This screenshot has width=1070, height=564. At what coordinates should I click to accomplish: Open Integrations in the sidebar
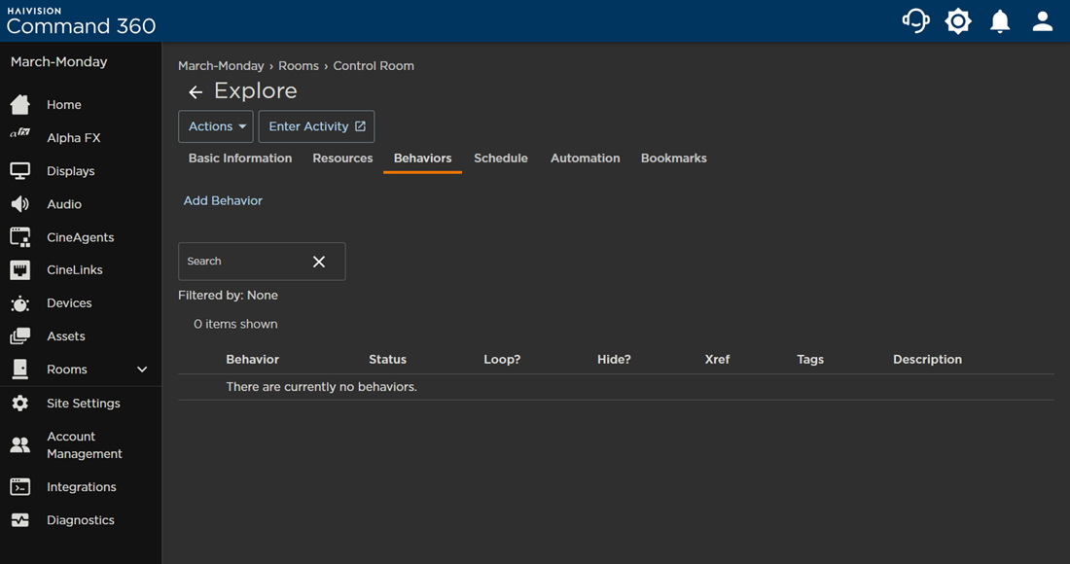coord(81,487)
